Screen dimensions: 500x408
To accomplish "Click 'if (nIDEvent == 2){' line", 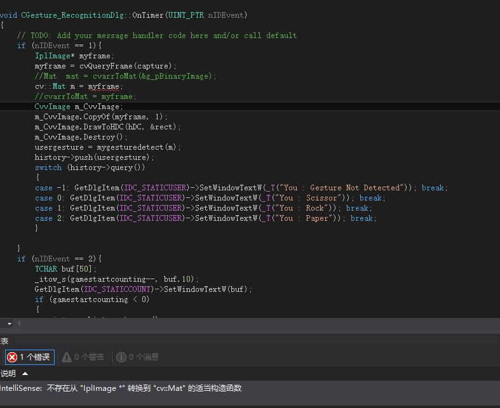I will tap(59, 259).
